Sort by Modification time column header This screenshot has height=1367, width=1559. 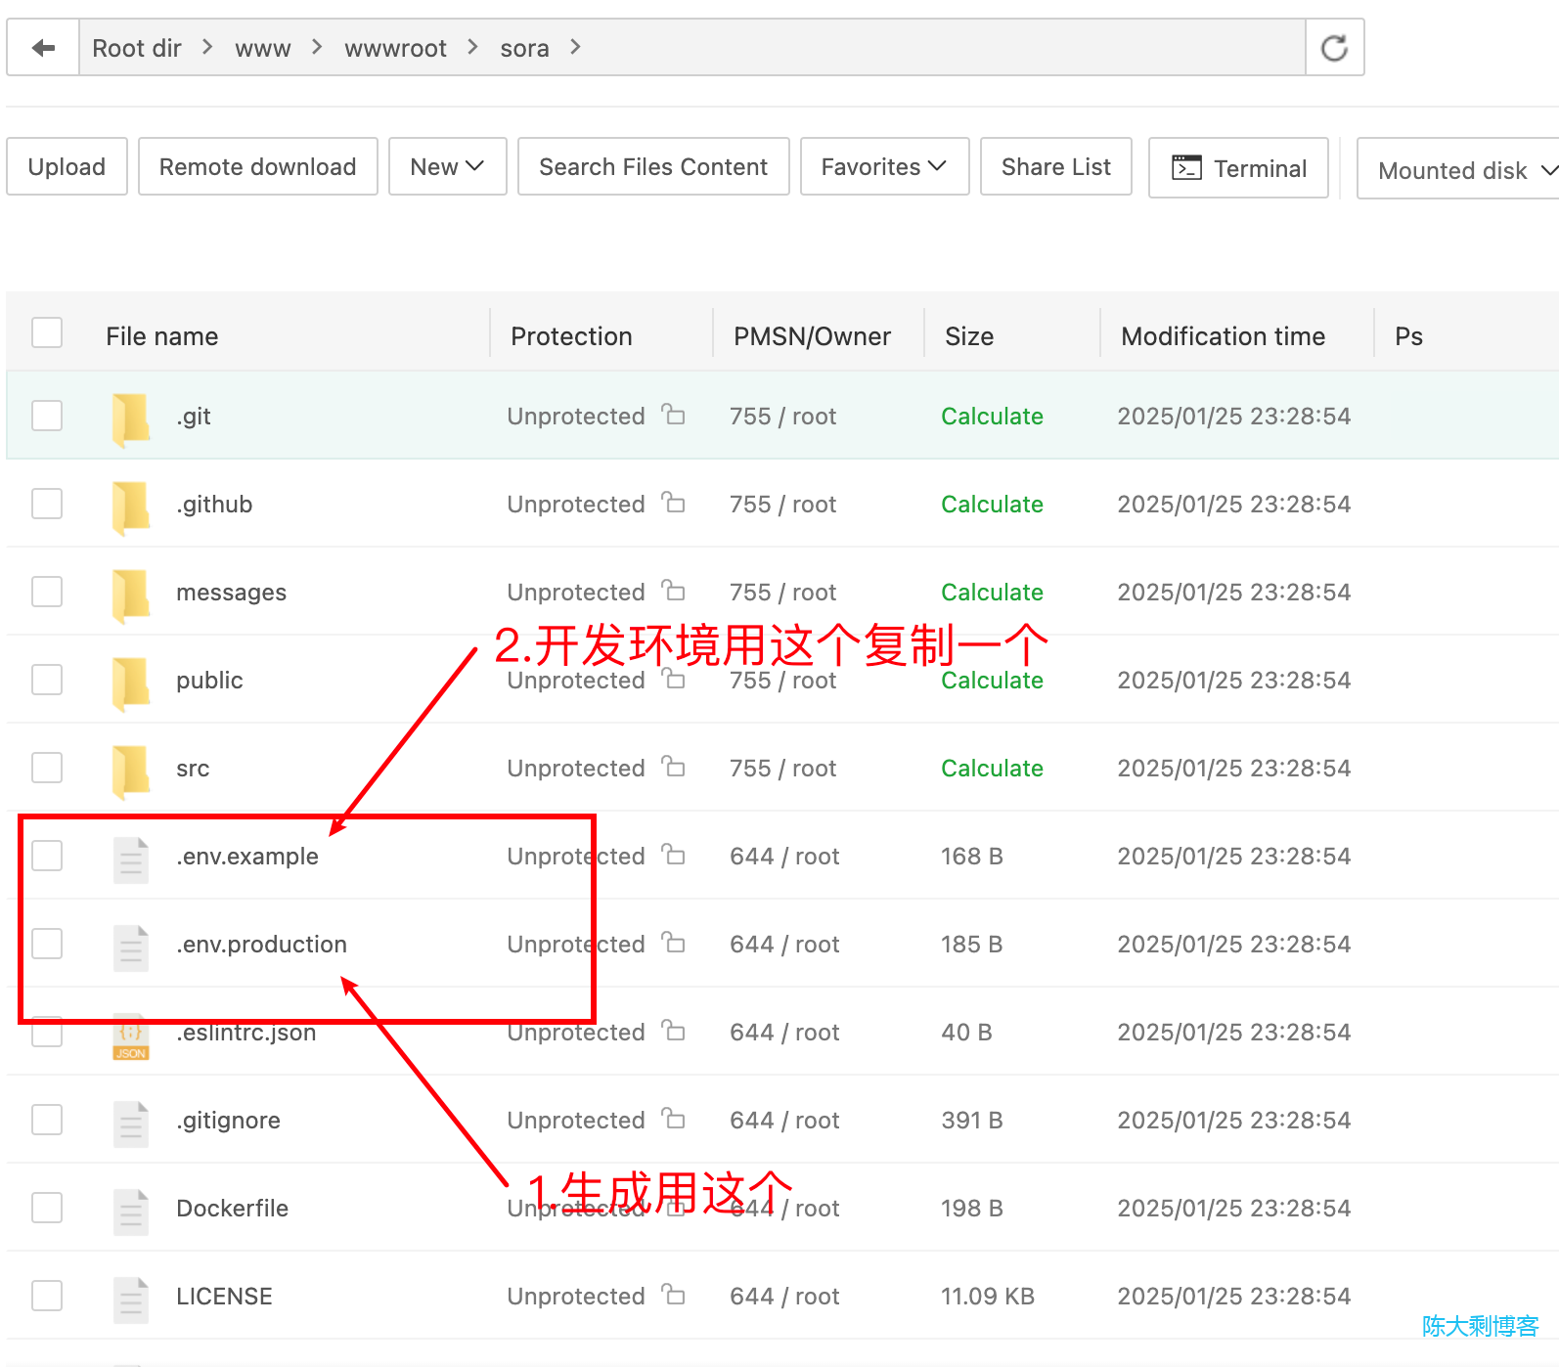coord(1223,336)
